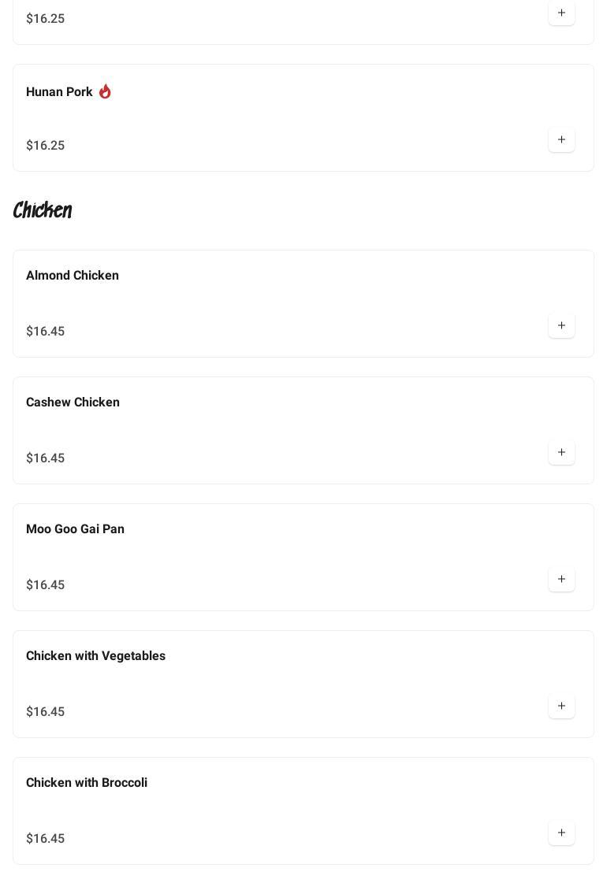Click the Moo Goo Gai Pan price

coord(45,585)
